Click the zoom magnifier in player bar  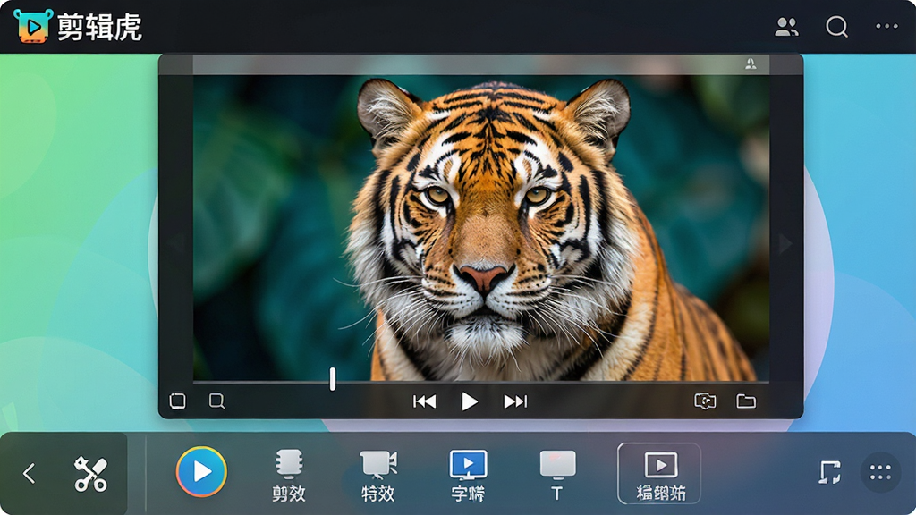point(216,401)
